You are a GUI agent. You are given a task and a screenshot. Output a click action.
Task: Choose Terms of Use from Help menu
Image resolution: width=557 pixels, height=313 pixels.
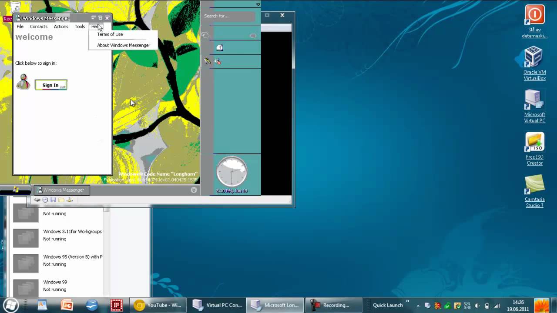(x=110, y=34)
